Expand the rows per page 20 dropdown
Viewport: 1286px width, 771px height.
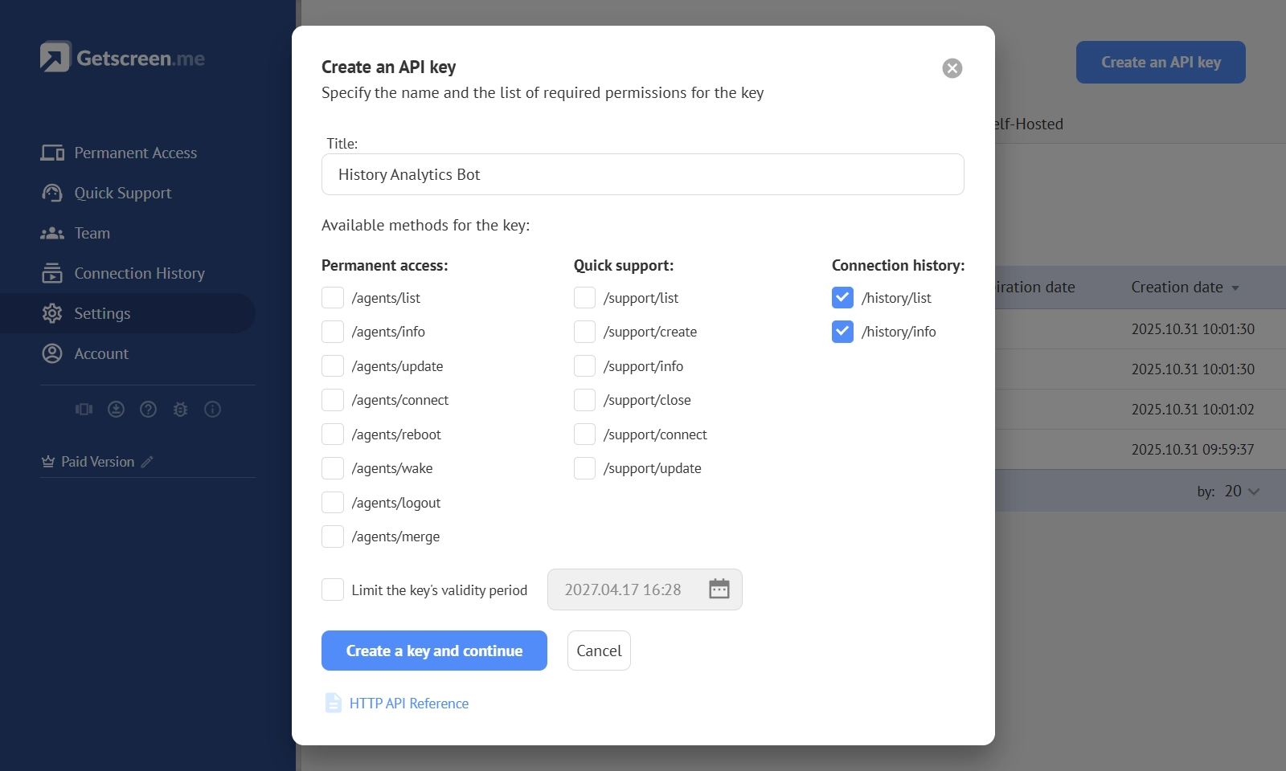tap(1242, 492)
